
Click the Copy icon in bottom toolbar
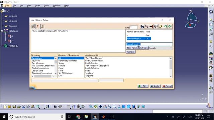pos(28,107)
